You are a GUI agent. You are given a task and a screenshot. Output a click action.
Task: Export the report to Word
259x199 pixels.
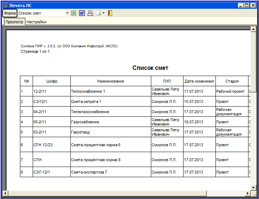click(x=82, y=13)
